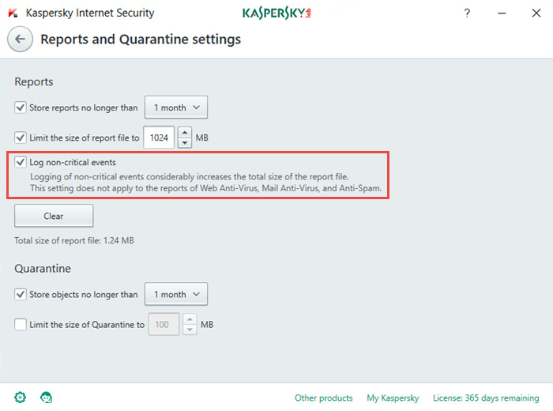This screenshot has width=553, height=411.
Task: Minimize the Kaspersky window
Action: [x=502, y=13]
